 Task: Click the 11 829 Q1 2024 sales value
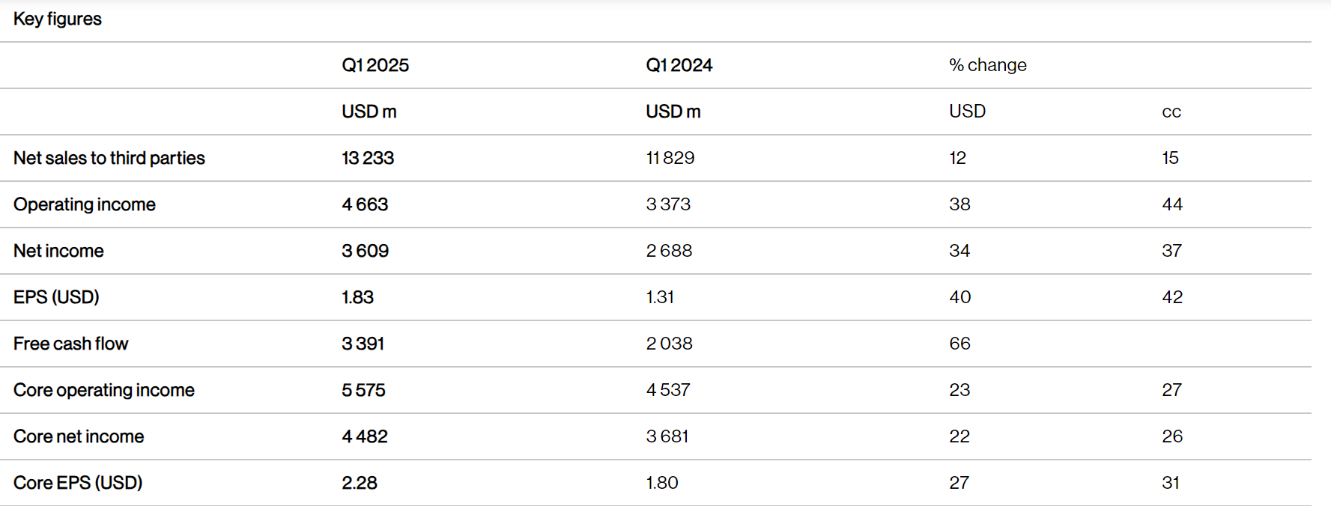click(x=670, y=158)
